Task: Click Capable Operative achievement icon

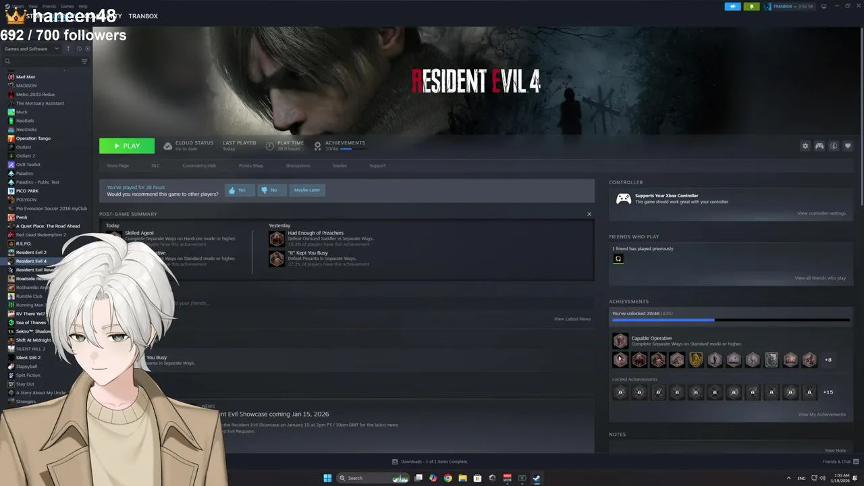Action: click(620, 341)
